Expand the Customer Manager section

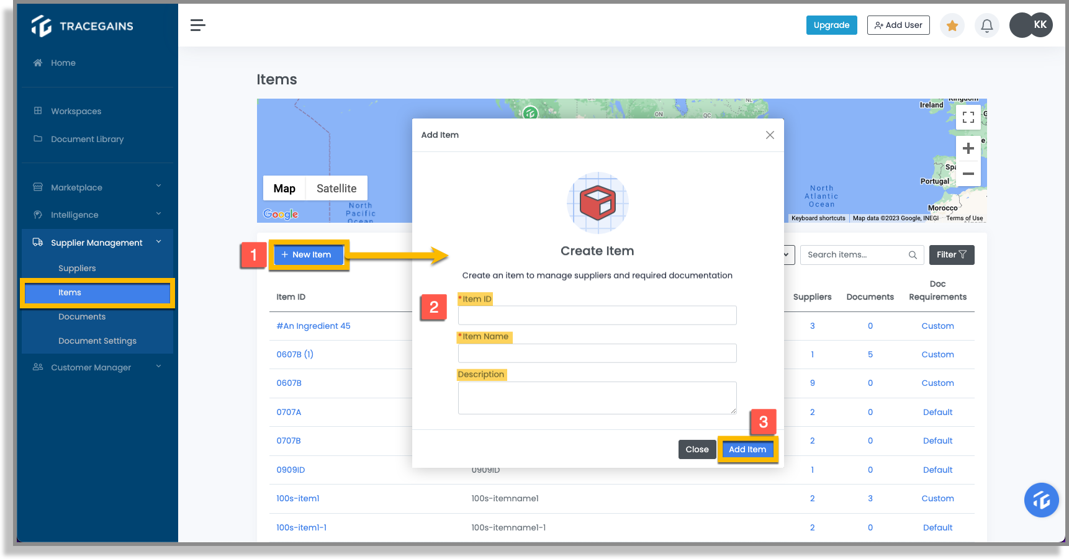(91, 367)
